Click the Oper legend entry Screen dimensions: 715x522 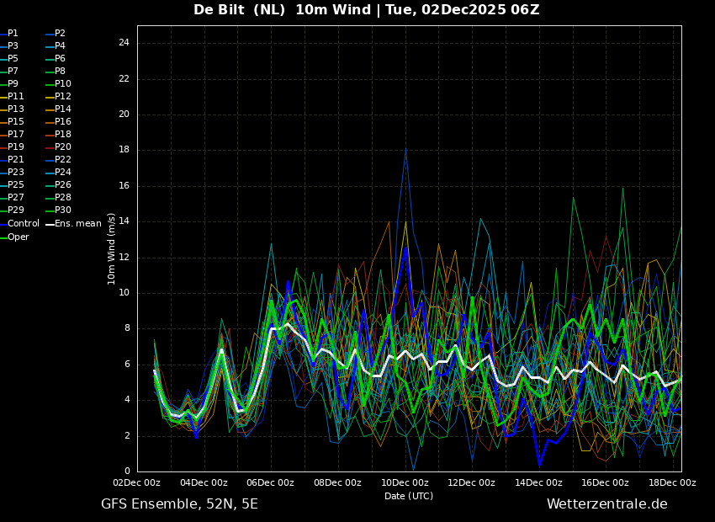[19, 237]
